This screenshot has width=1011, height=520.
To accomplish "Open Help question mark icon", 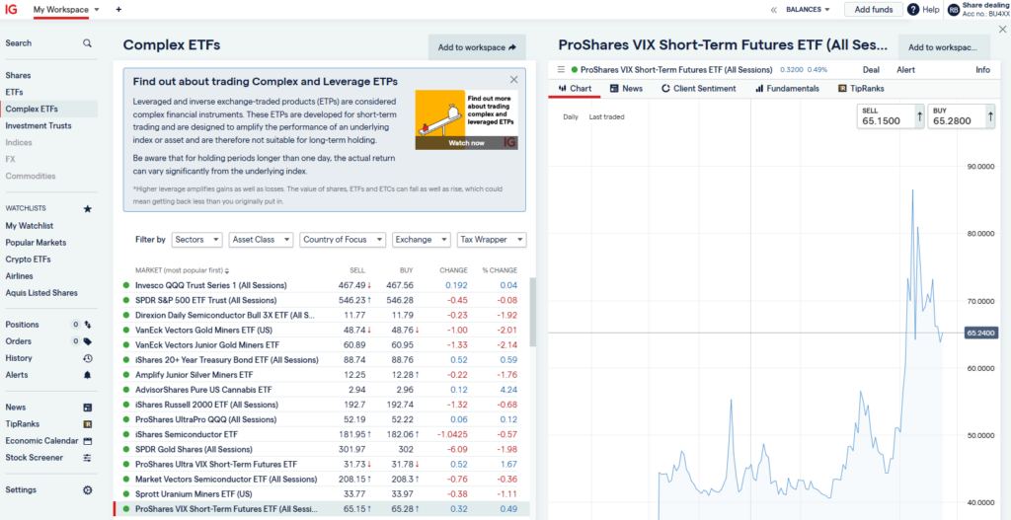I will (x=913, y=10).
